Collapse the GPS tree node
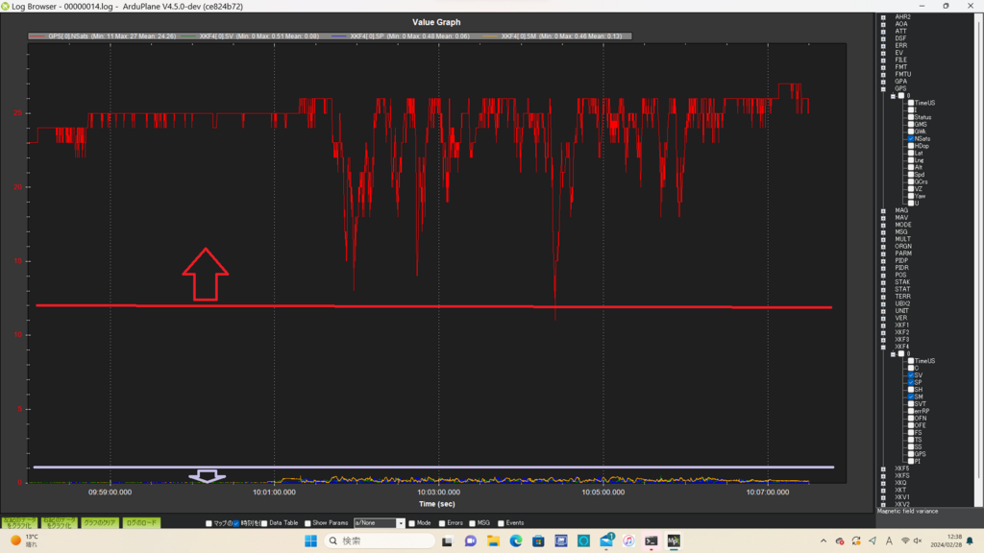This screenshot has width=984, height=553. (883, 88)
